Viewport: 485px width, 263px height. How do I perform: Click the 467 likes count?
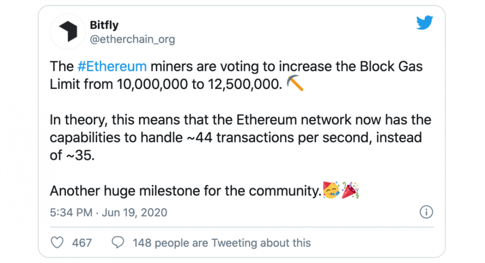click(82, 243)
